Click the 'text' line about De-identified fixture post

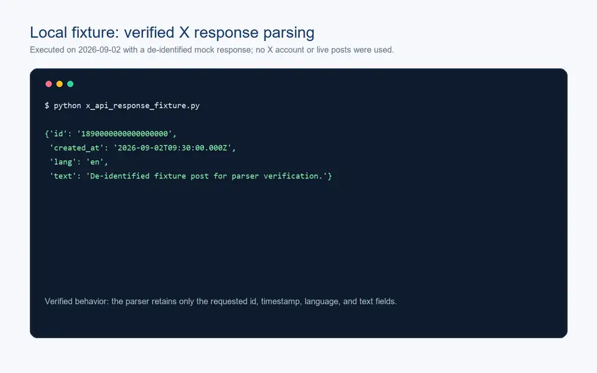pyautogui.click(x=190, y=176)
